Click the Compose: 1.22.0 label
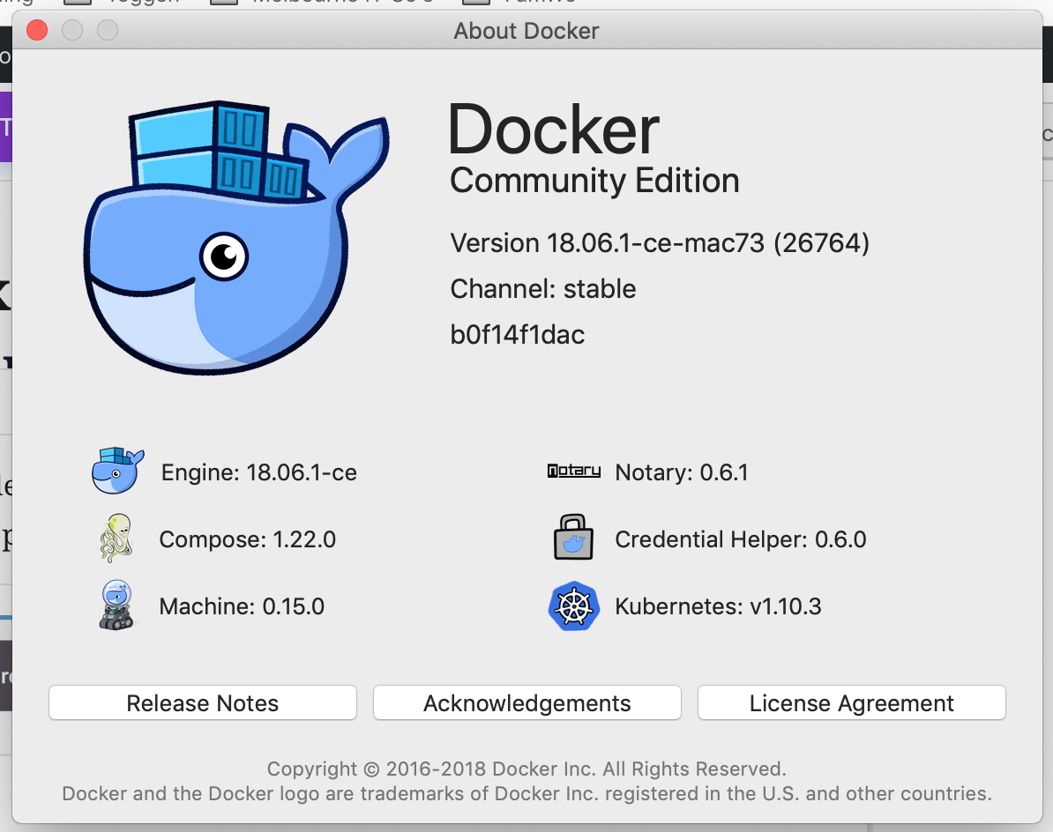 tap(247, 539)
